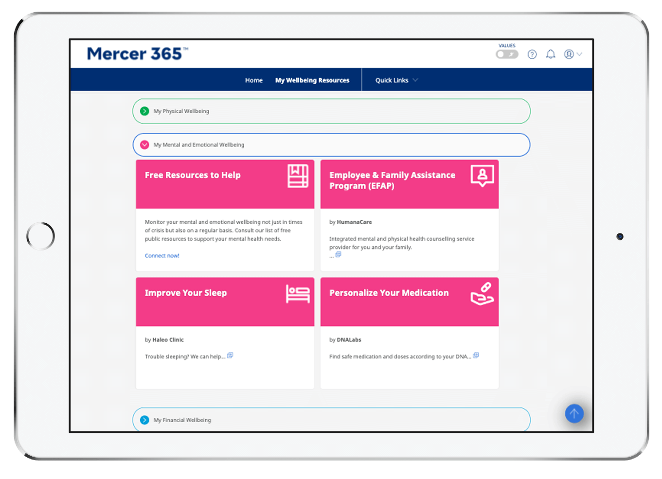
Task: Click the scroll-to-top arrow button
Action: (x=574, y=414)
